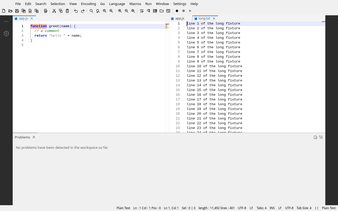
Task: Click the "length : 11,492 lines : 401" status entry
Action: pyautogui.click(x=217, y=208)
